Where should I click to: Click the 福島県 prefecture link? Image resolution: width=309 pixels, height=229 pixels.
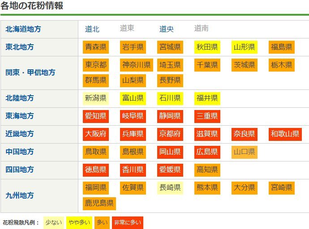(x=282, y=47)
